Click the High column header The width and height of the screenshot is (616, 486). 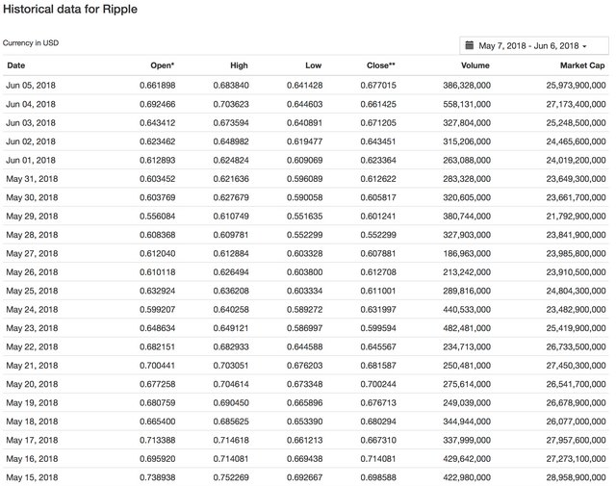click(x=239, y=65)
